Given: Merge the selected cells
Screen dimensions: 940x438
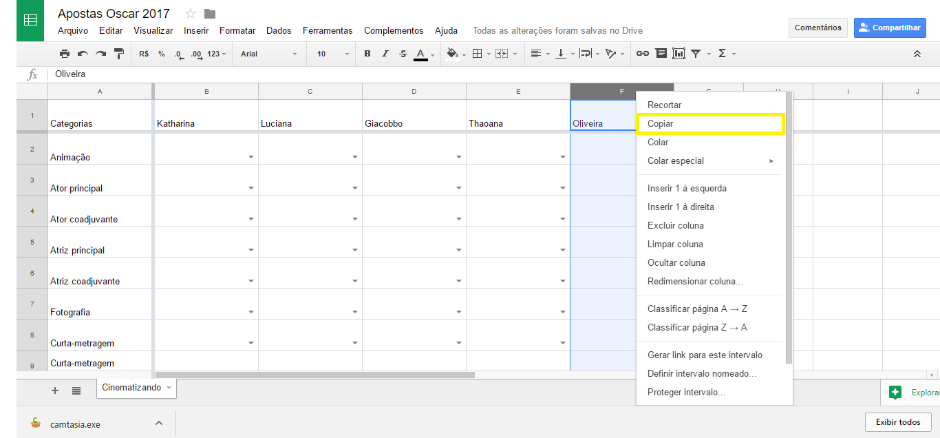Looking at the screenshot, I should click(x=501, y=54).
